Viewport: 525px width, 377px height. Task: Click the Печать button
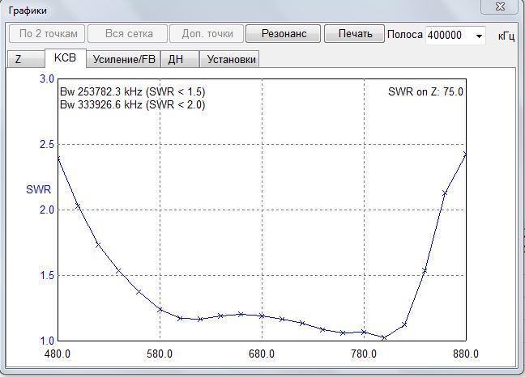355,33
